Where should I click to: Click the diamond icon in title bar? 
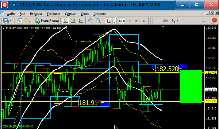pyautogui.click(x=14, y=5)
